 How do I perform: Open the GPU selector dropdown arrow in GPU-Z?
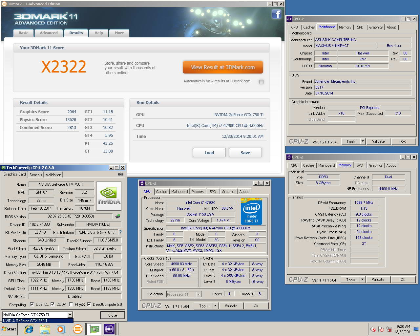(70, 315)
